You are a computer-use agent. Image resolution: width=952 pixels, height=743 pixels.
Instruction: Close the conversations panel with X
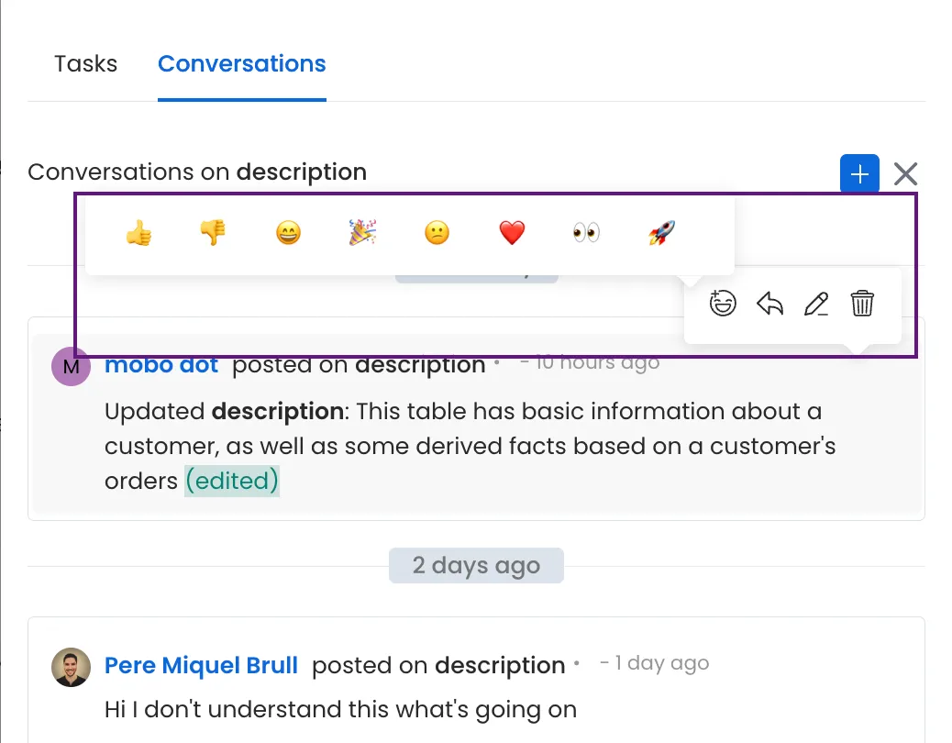click(x=905, y=174)
